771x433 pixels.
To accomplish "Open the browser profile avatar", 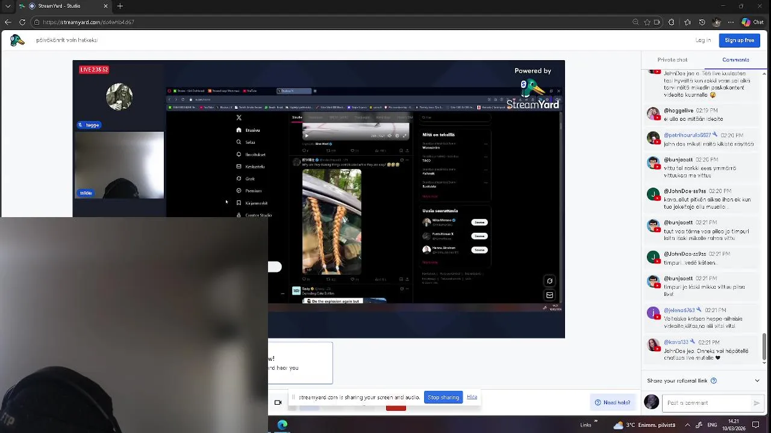I will pyautogui.click(x=716, y=22).
